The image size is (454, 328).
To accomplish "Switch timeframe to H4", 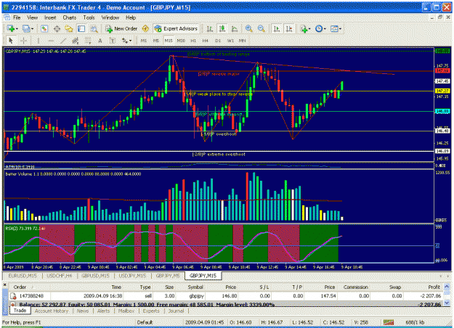I will [x=206, y=41].
